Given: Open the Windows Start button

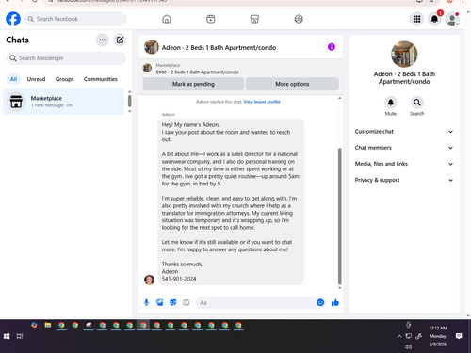Looking at the screenshot, I should (x=7, y=336).
